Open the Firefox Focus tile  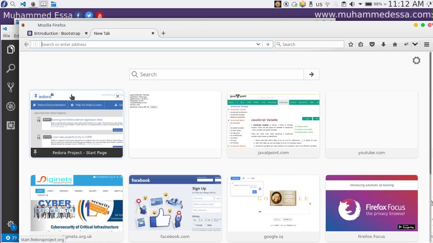(371, 208)
